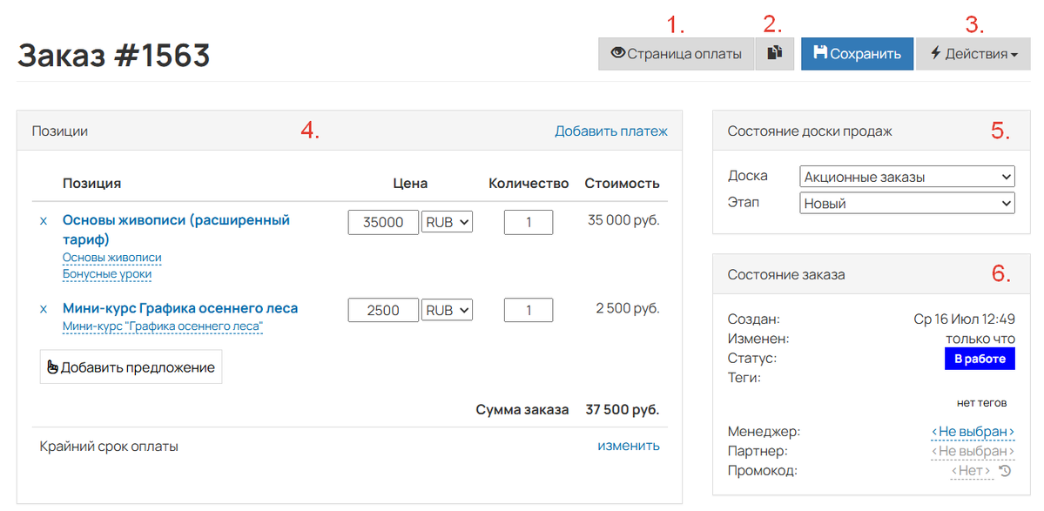Select a partner via Не выбран
1044x511 pixels.
click(x=973, y=452)
